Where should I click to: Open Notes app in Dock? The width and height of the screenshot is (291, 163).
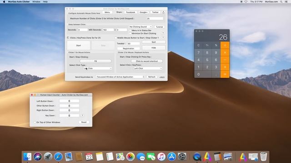click(x=100, y=157)
